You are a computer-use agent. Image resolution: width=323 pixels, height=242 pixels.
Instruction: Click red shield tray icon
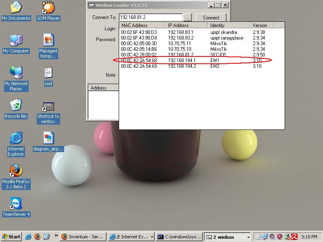(279, 237)
